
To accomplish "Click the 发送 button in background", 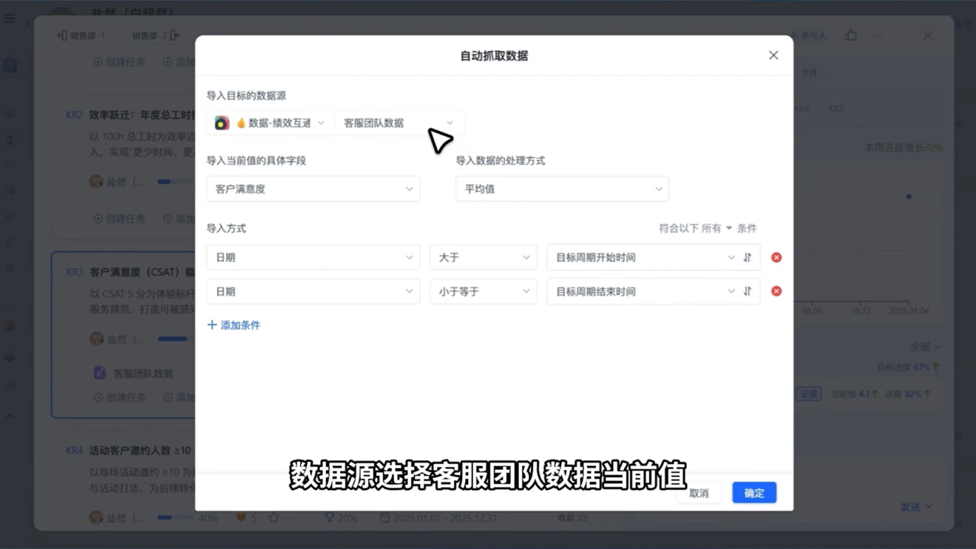I will (x=916, y=507).
